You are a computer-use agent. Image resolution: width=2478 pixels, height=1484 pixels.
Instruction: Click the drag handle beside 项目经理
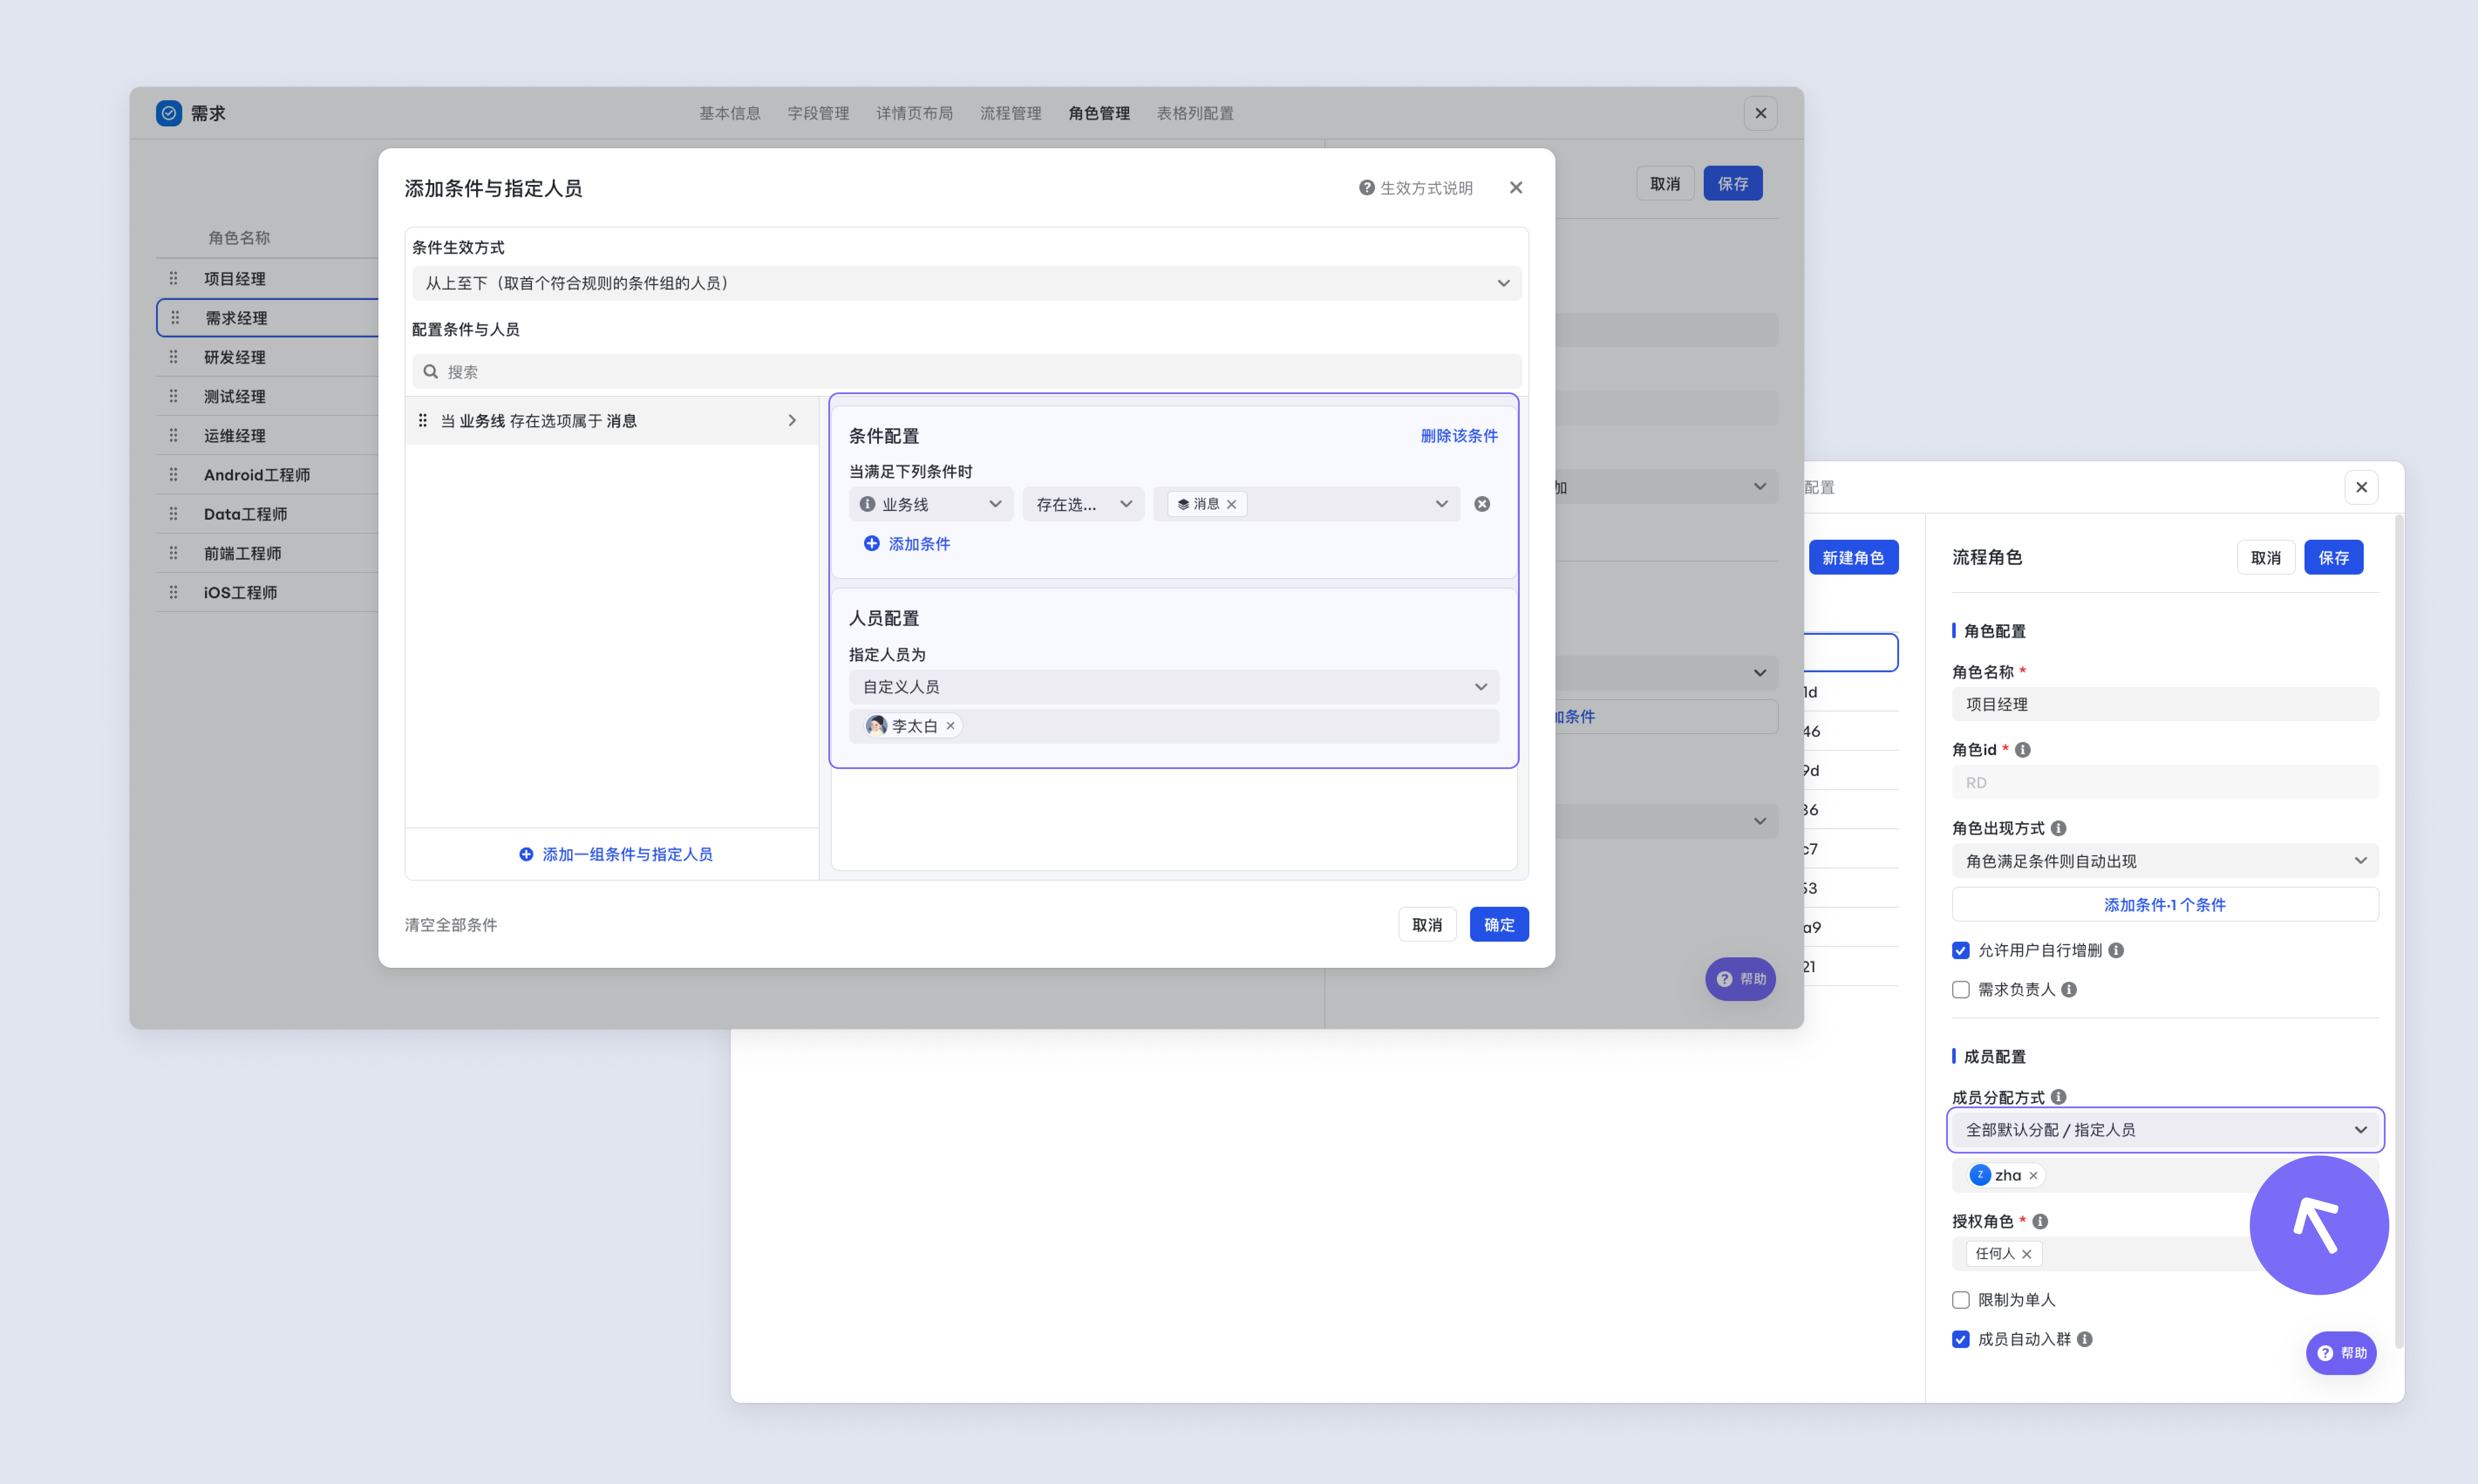[174, 278]
